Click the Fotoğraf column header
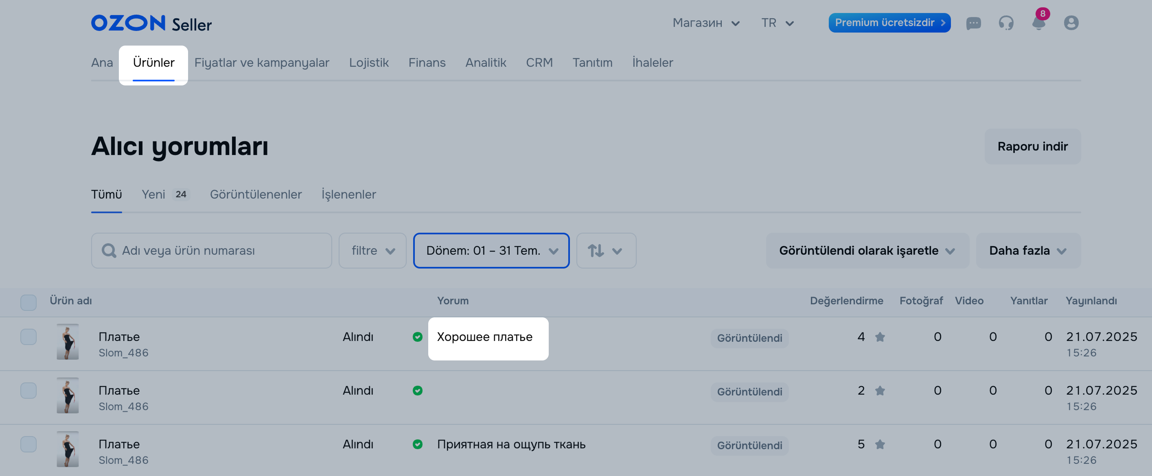1152x476 pixels. pyautogui.click(x=921, y=301)
